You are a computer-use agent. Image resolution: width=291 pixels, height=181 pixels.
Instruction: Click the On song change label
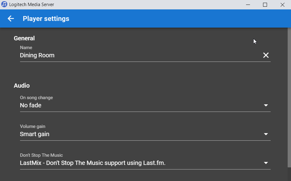click(x=36, y=98)
